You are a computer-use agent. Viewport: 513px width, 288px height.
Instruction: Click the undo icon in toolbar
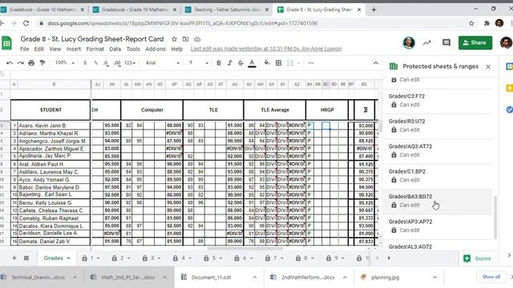9,62
